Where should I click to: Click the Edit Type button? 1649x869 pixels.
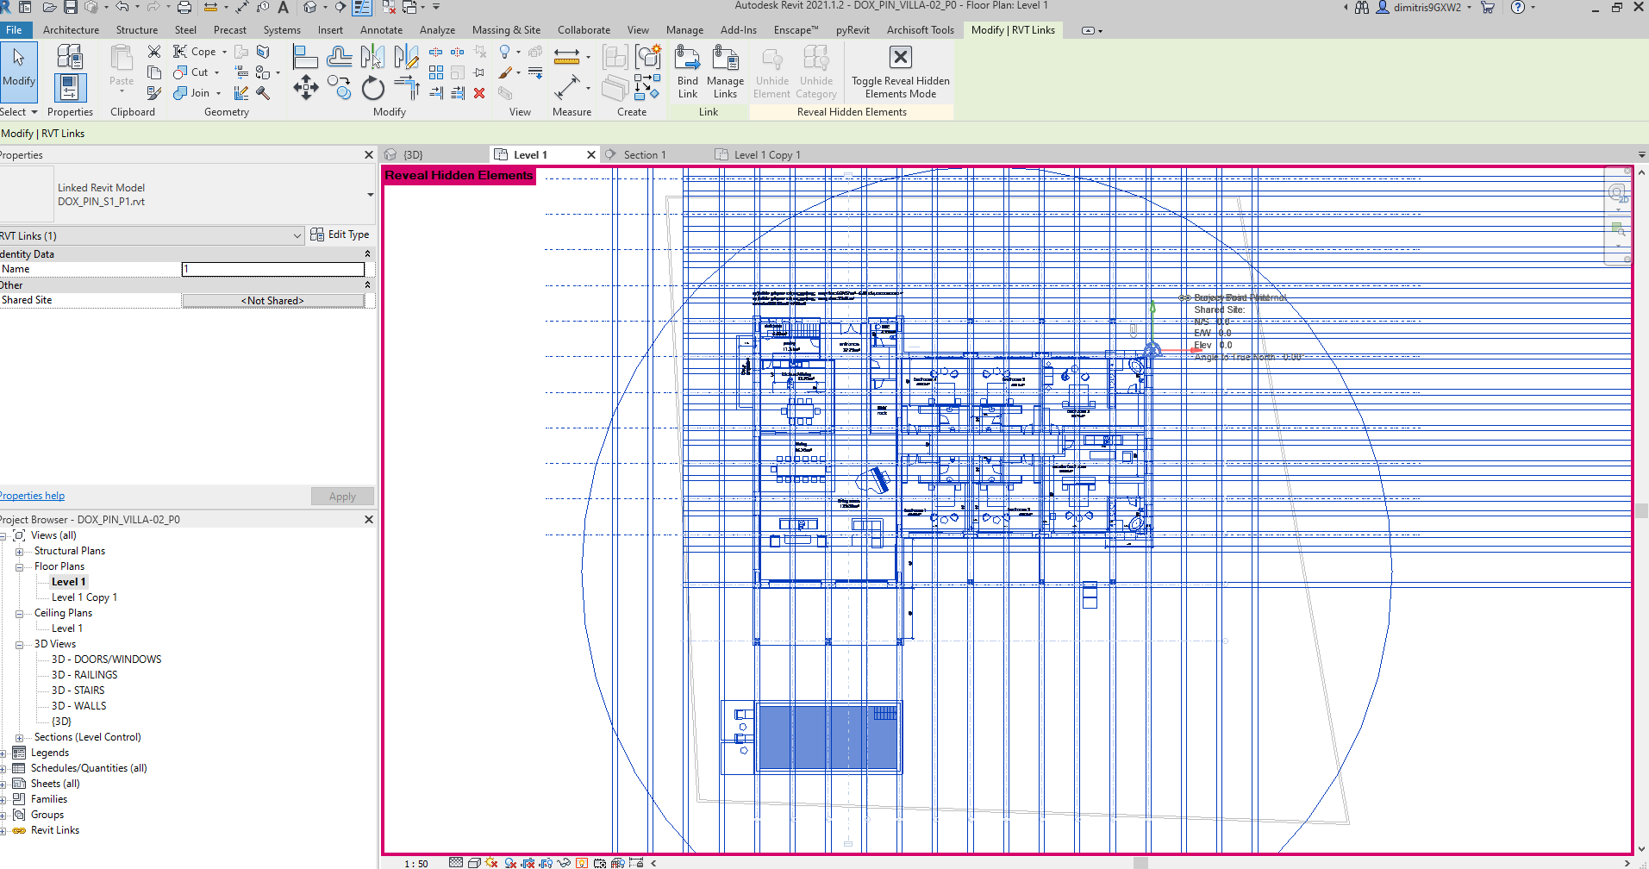[x=340, y=234]
